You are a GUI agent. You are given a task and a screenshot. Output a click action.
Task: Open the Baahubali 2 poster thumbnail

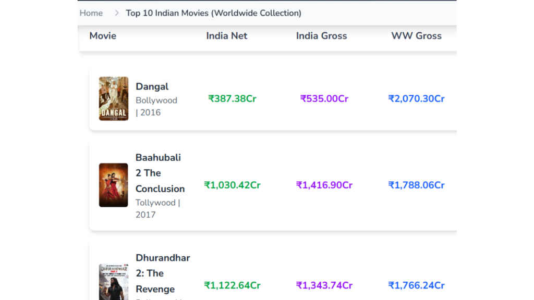tap(114, 185)
